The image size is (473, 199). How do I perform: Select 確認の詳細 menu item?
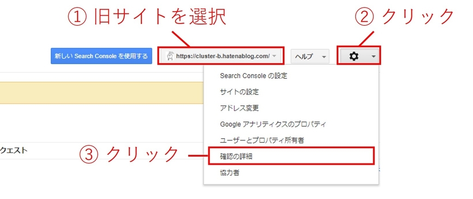[x=291, y=157]
